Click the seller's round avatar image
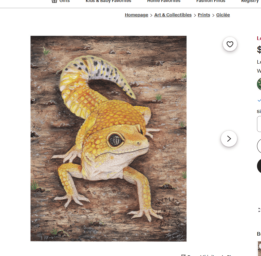The height and width of the screenshot is (256, 261). [x=259, y=84]
